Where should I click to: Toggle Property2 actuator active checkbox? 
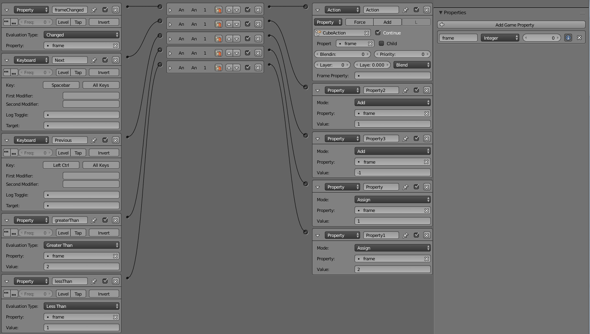(416, 90)
